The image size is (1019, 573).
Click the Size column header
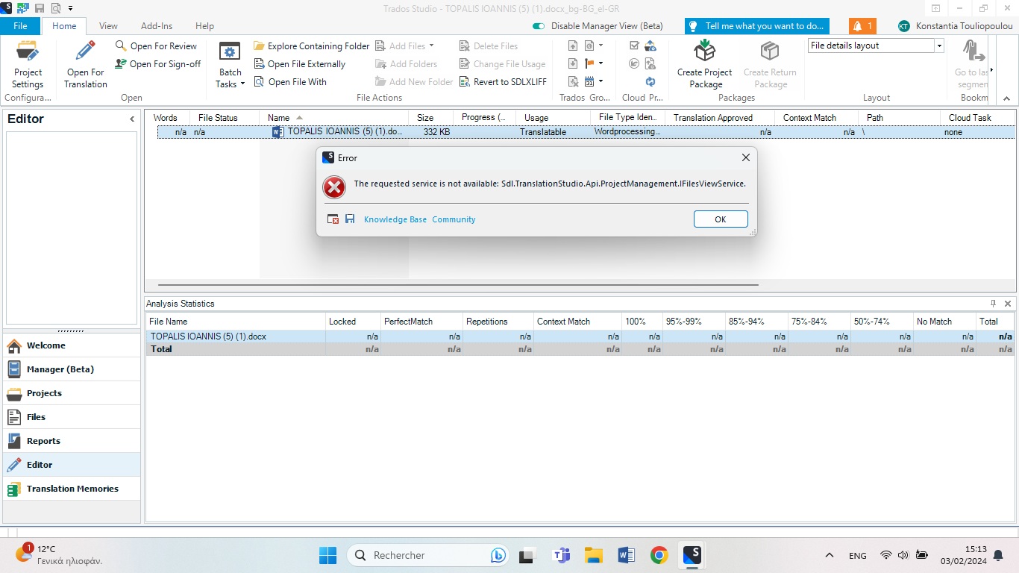click(431, 118)
